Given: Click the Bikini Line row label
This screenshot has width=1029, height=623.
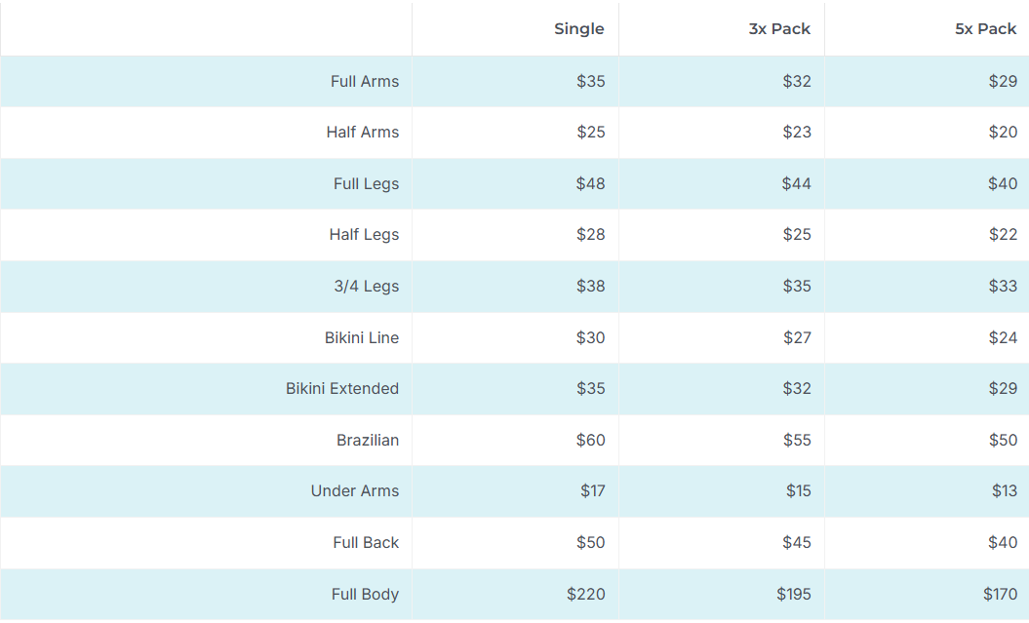Looking at the screenshot, I should click(362, 337).
